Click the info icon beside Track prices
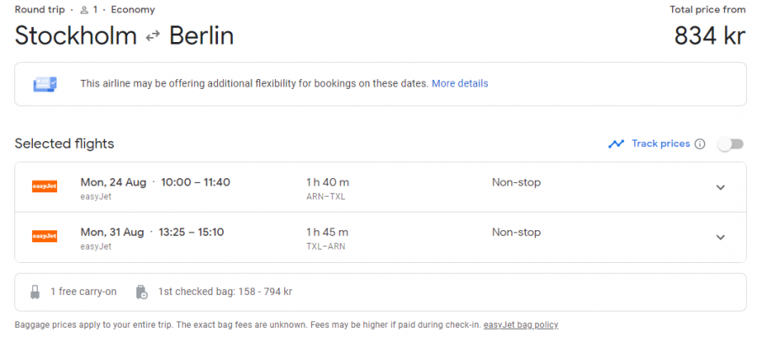Viewport: 757px width, 347px height. click(x=700, y=145)
